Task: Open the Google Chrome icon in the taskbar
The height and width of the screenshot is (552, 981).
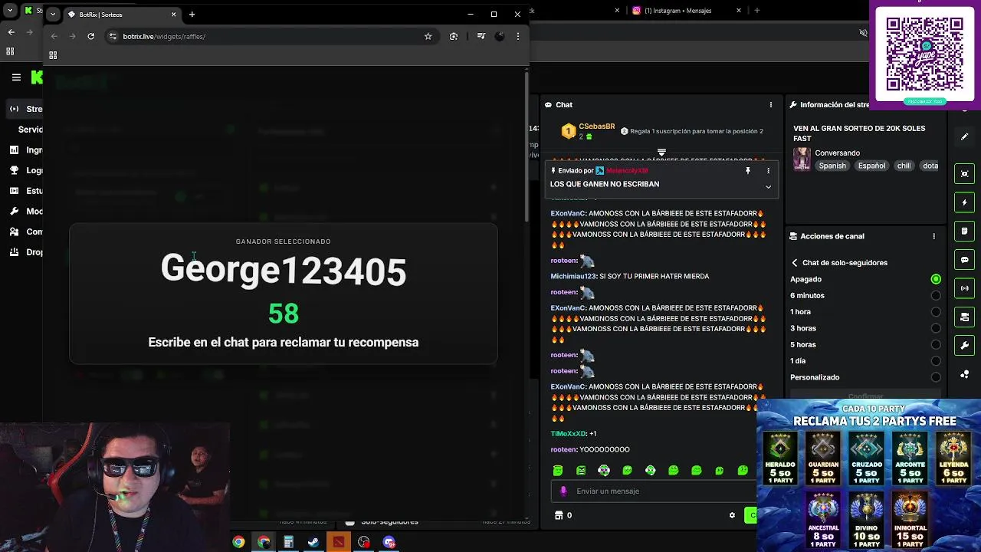Action: coord(238,542)
